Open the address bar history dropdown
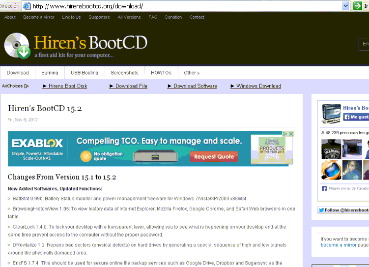Image resolution: width=369 pixels, height=267 pixels. pyautogui.click(x=345, y=6)
